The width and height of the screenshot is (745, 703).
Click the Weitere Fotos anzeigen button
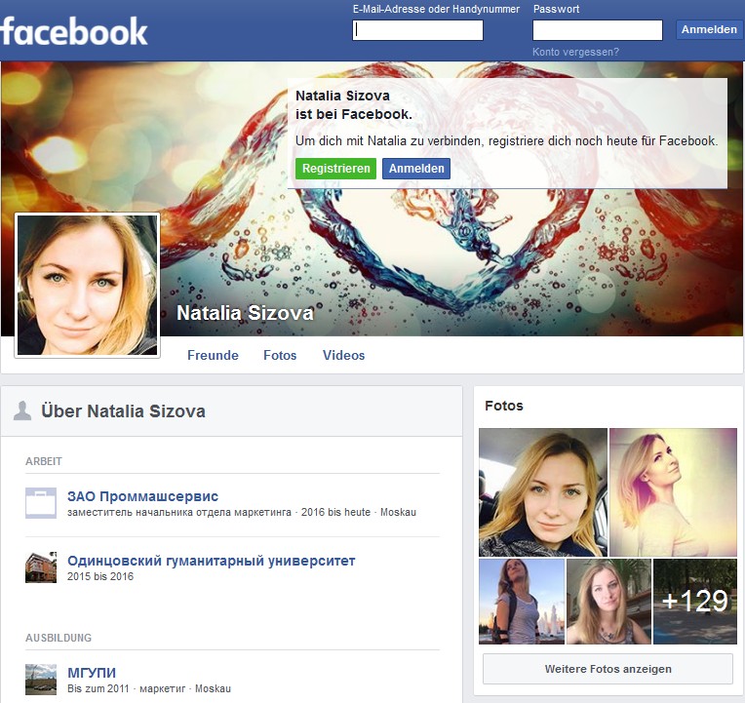click(608, 669)
